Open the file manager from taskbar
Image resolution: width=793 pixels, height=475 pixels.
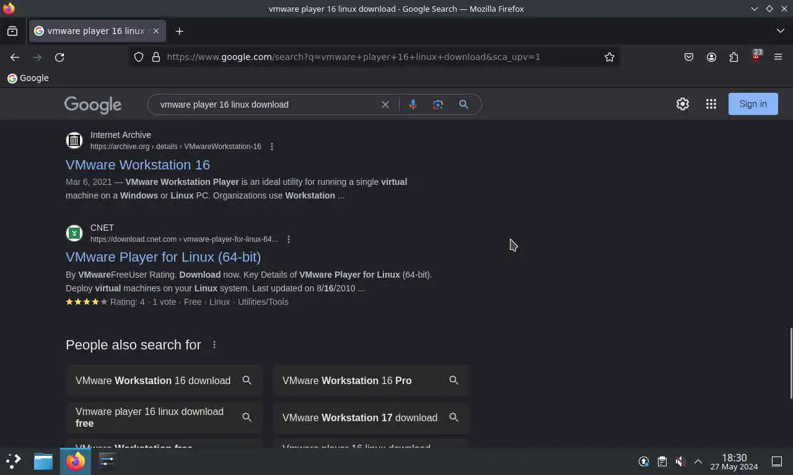43,461
